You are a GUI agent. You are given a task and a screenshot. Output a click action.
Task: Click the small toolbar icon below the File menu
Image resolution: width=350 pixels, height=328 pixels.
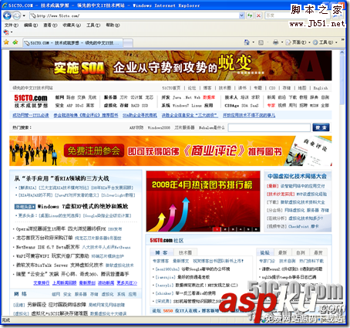[6, 32]
